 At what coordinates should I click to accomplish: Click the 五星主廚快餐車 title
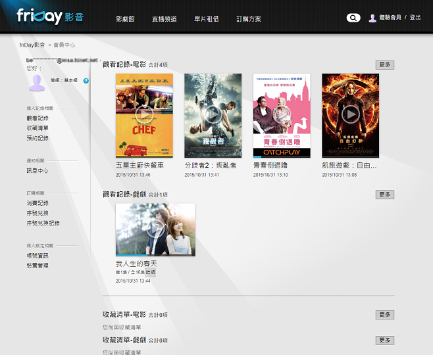140,165
